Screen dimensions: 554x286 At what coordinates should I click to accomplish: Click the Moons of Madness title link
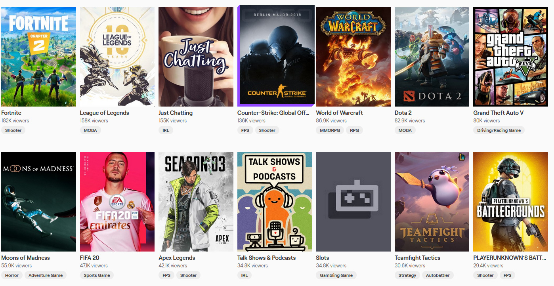point(25,258)
